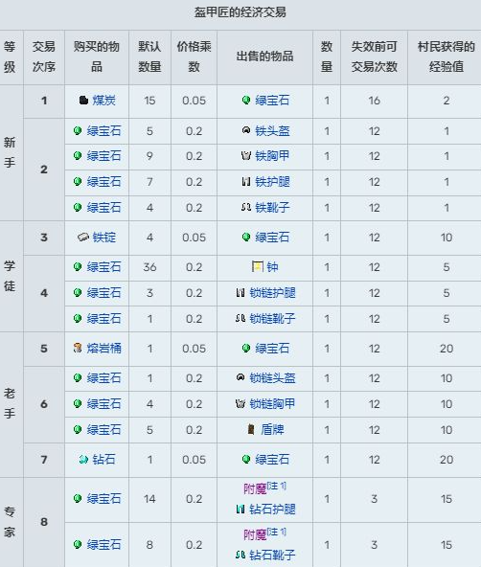Click the 失效前可交易次数 column header

pyautogui.click(x=375, y=57)
